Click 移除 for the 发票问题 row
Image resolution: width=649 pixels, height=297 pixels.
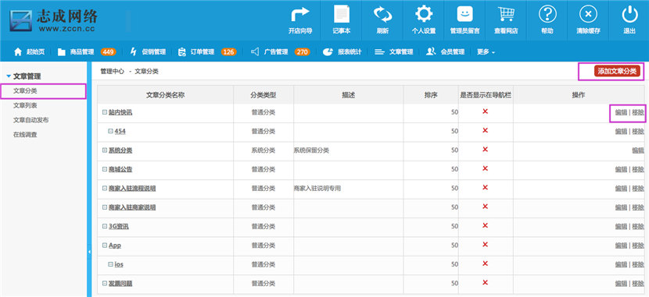pos(638,283)
